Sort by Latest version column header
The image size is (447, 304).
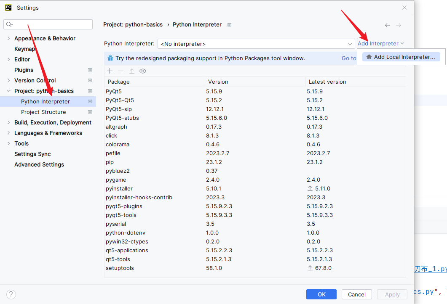(x=356, y=82)
